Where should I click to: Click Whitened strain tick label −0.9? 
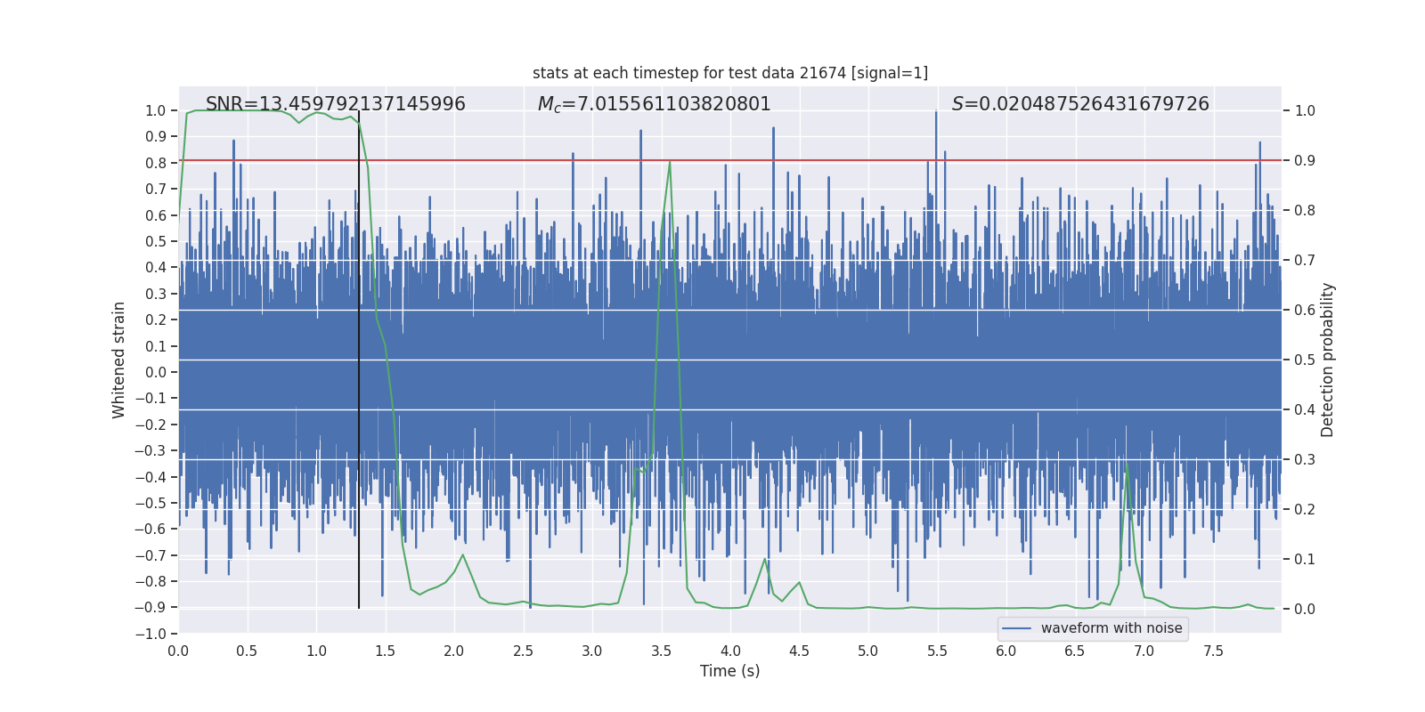tap(151, 608)
